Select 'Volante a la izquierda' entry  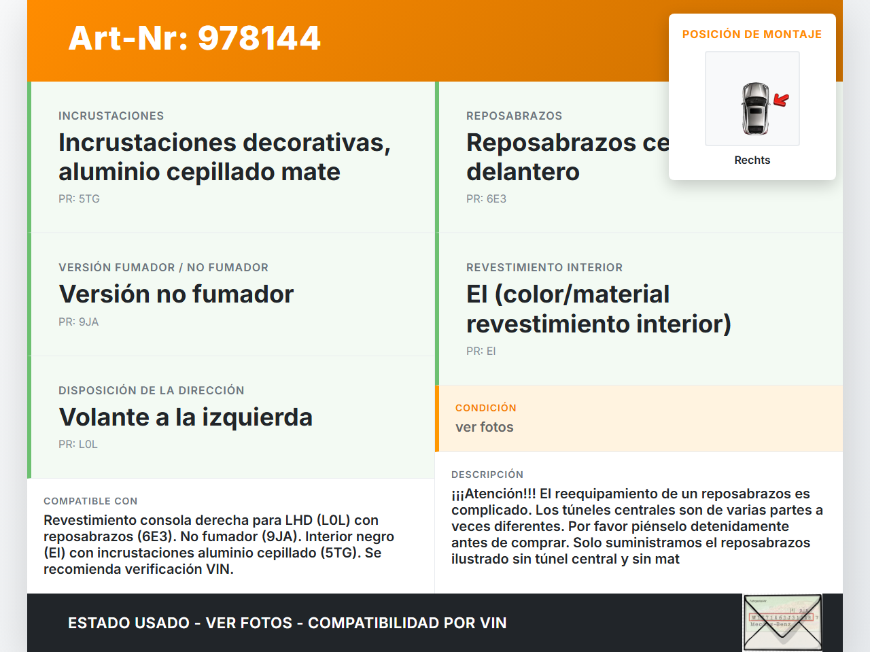186,417
